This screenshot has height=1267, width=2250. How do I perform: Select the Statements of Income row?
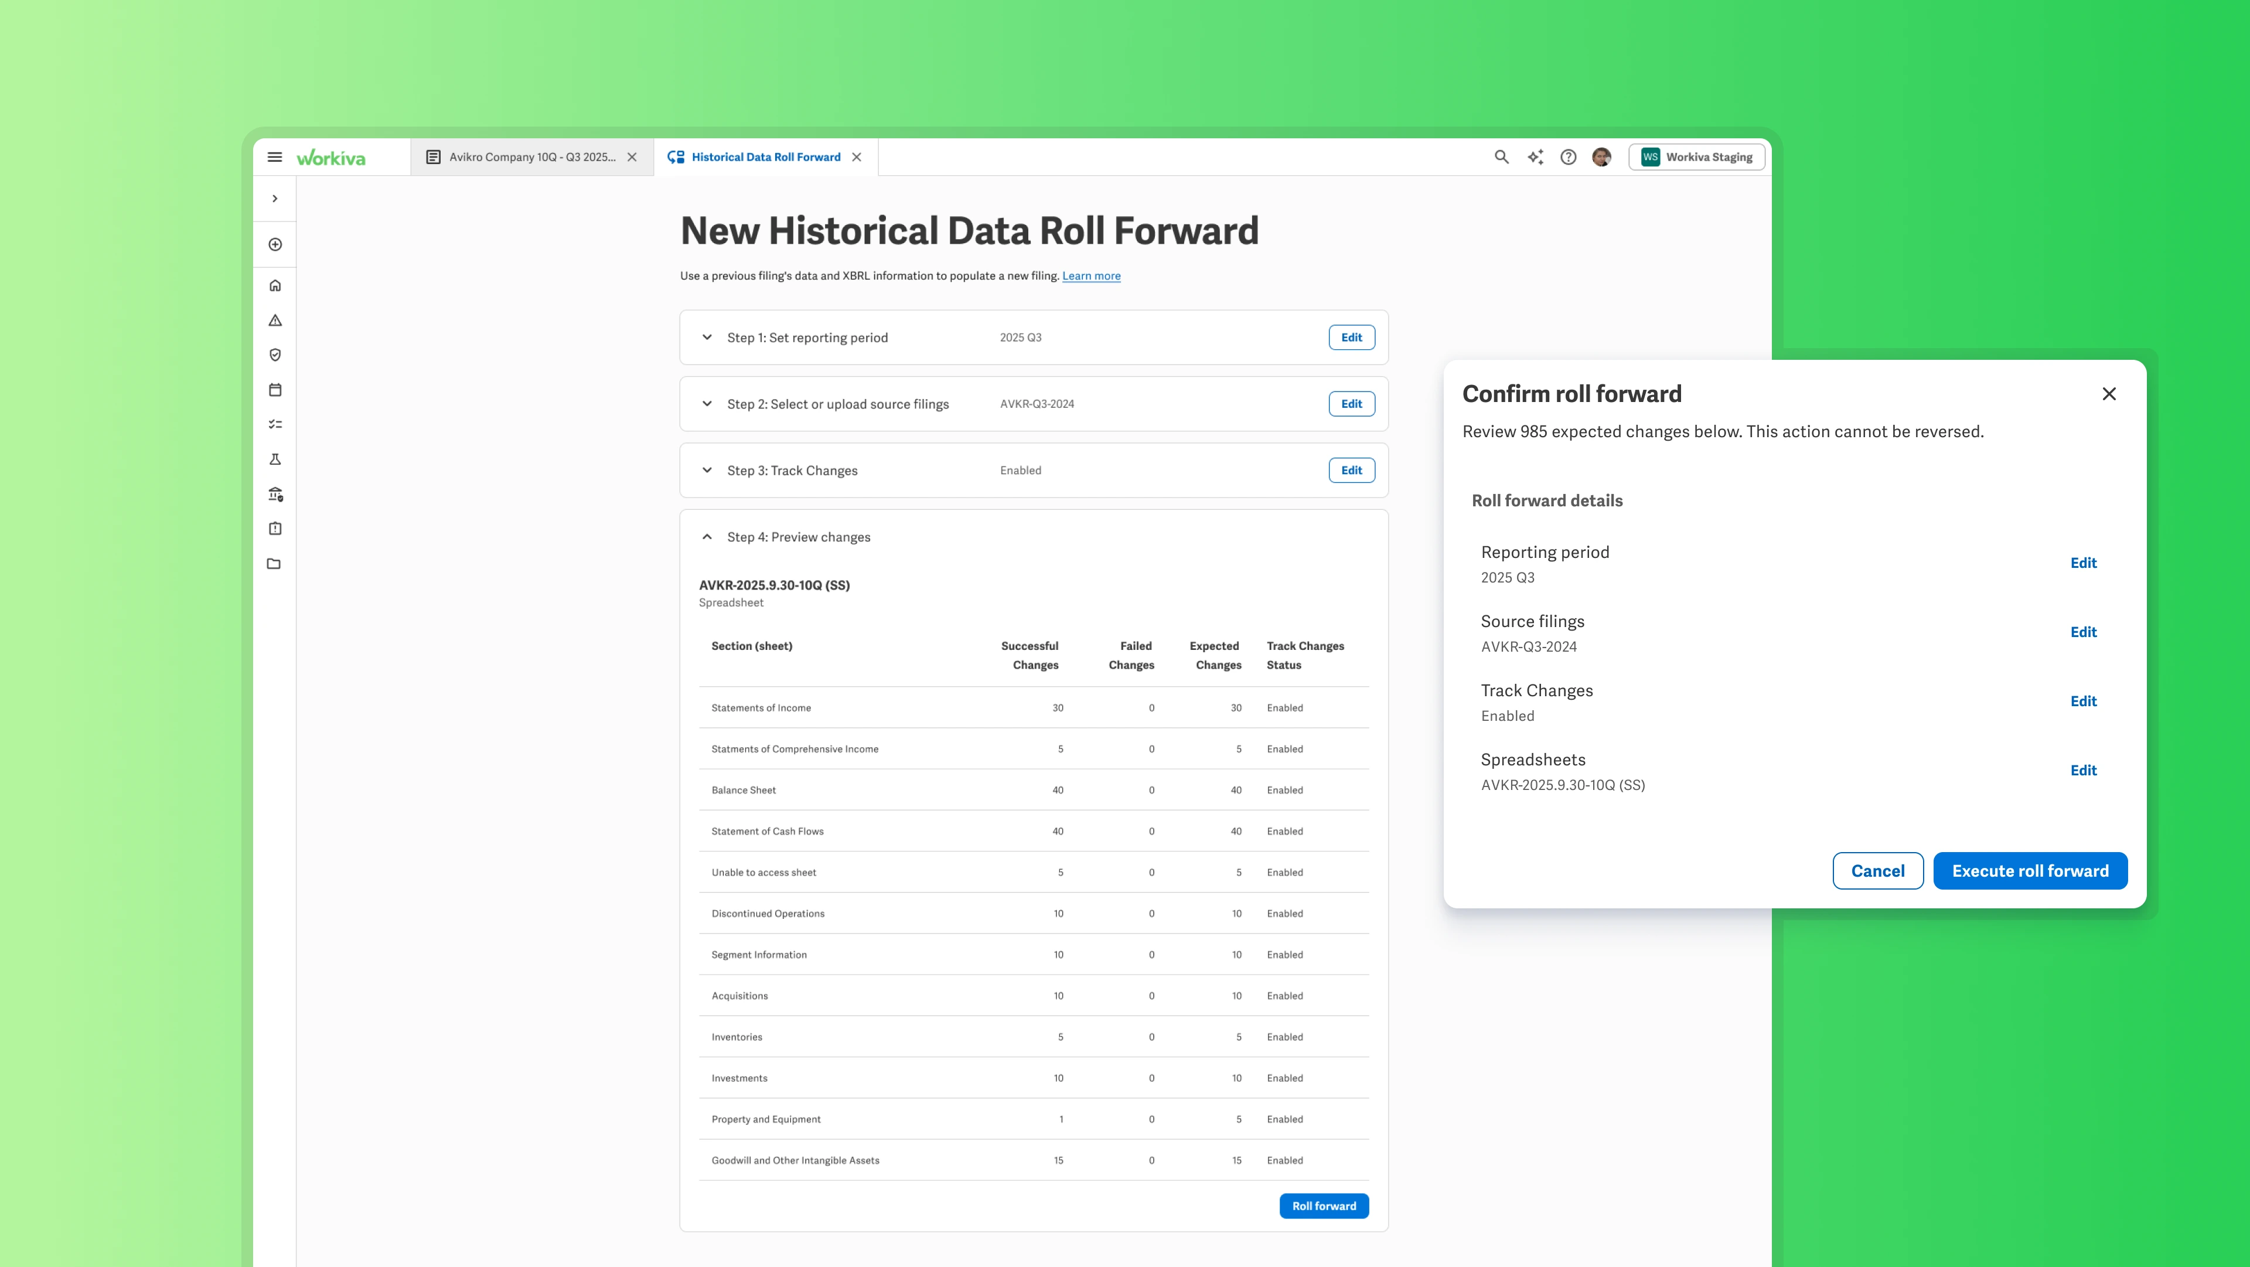point(1034,708)
